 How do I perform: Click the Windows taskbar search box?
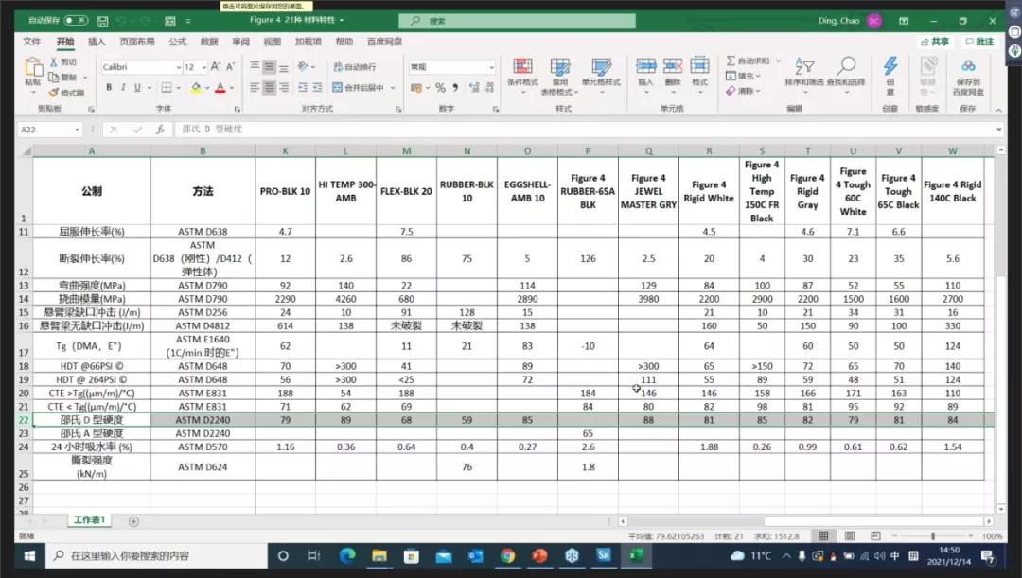coord(151,555)
